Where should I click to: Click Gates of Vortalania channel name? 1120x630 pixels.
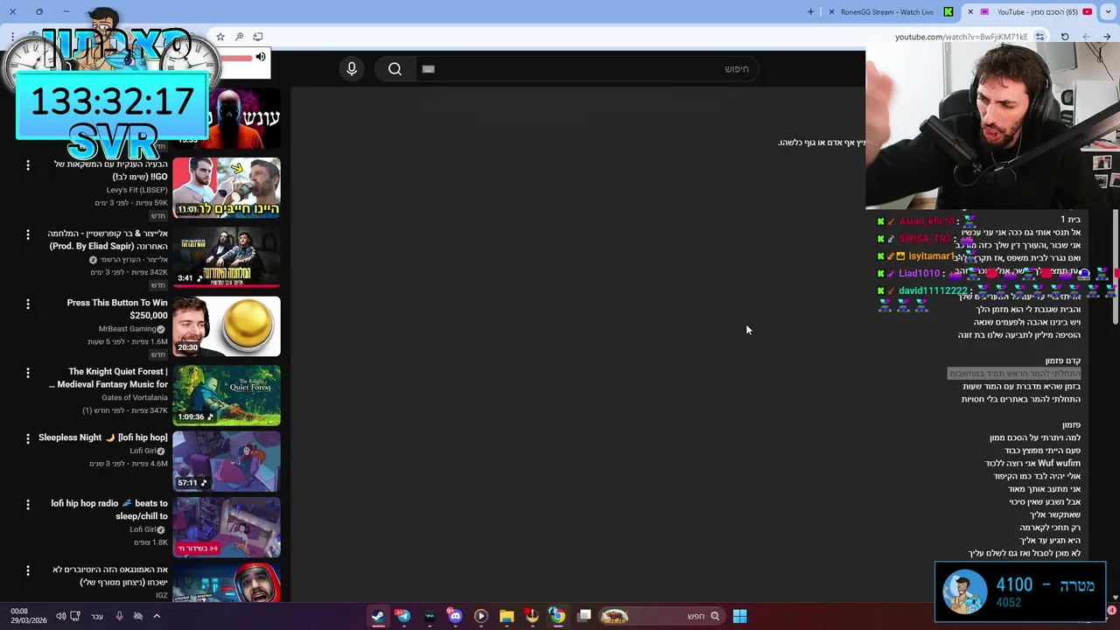coord(134,398)
